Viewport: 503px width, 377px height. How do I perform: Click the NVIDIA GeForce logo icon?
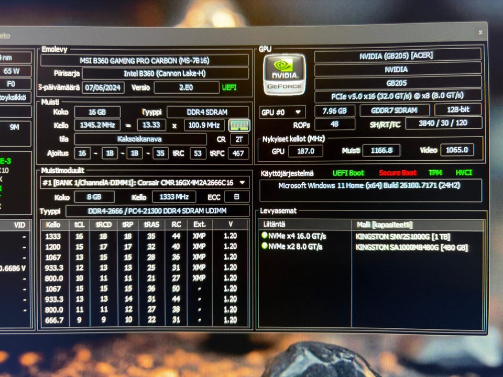[x=284, y=75]
